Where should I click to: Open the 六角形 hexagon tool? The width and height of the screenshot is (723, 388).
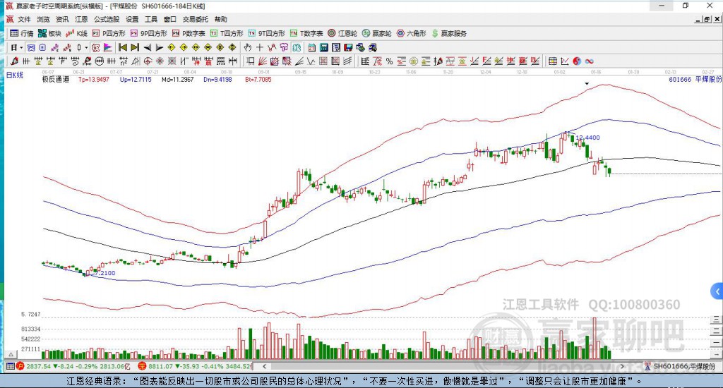(x=412, y=33)
